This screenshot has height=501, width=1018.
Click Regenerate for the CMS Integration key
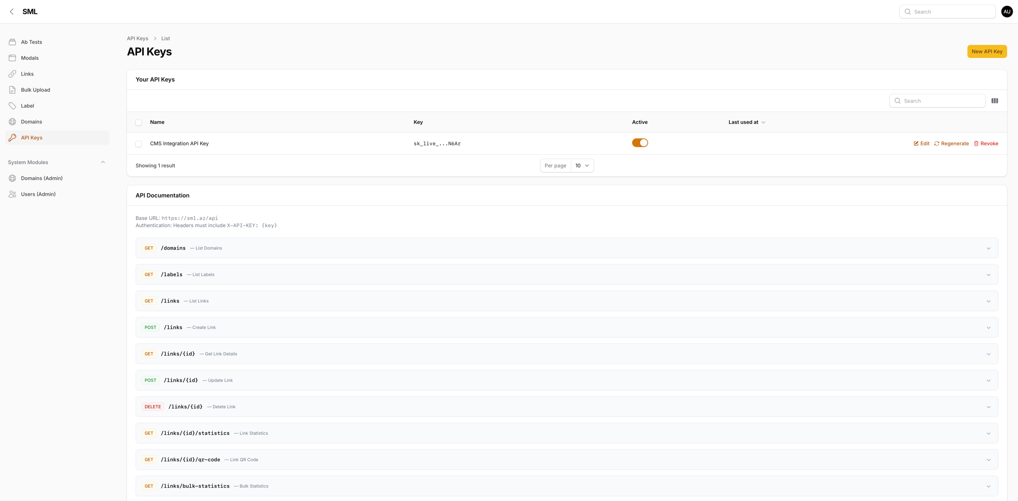point(951,143)
